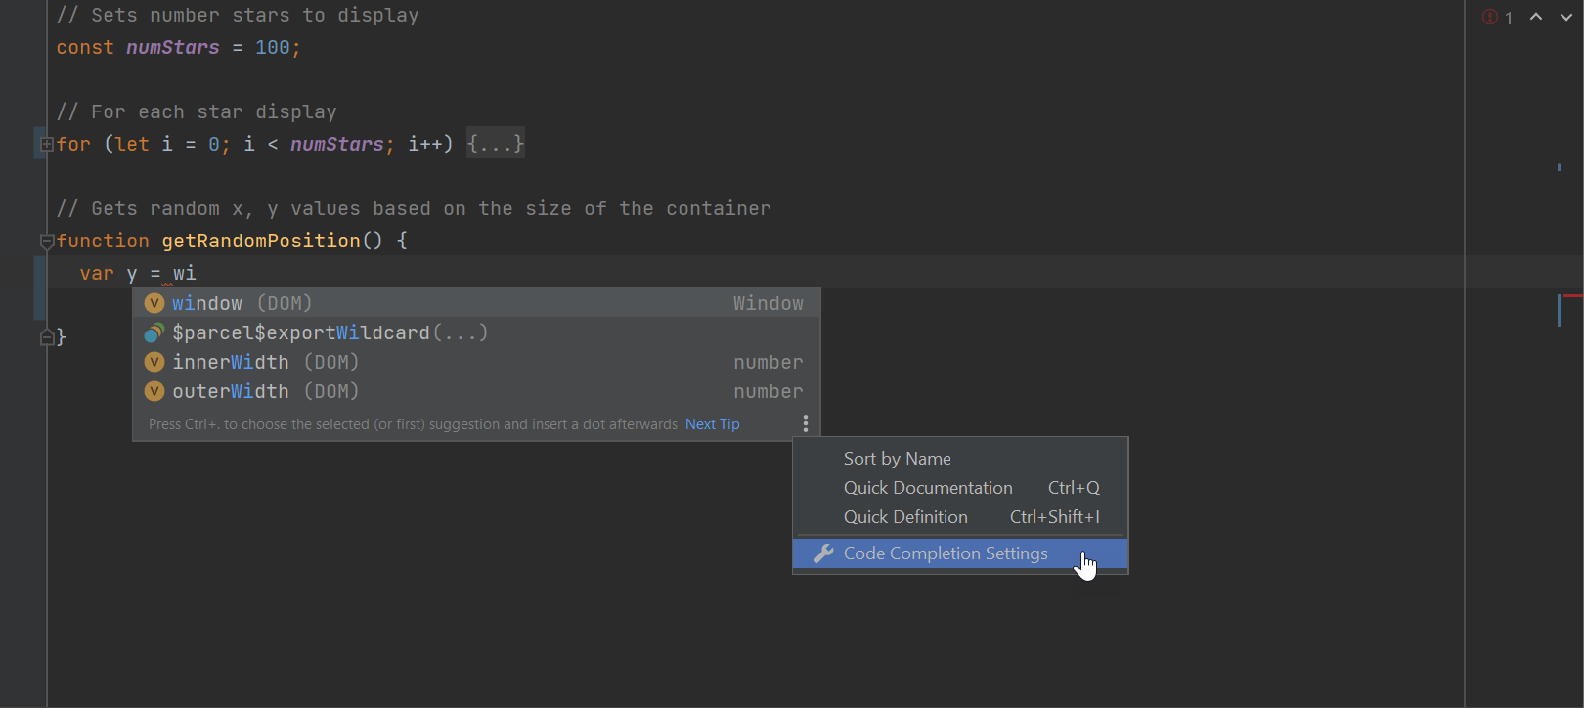Image resolution: width=1584 pixels, height=708 pixels.
Task: Go to previous highlighted error arrow
Action: [1536, 17]
